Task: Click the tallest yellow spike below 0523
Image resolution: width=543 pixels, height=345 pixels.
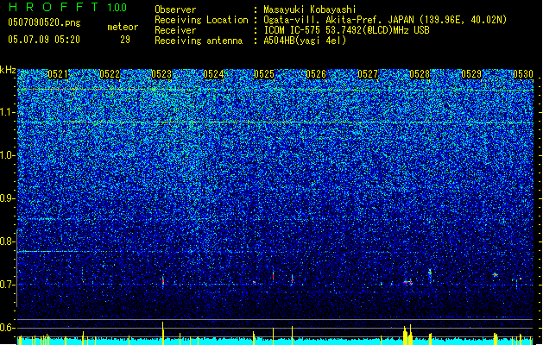Action: coord(163,333)
